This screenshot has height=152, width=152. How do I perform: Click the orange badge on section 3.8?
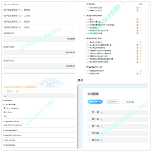(137, 62)
